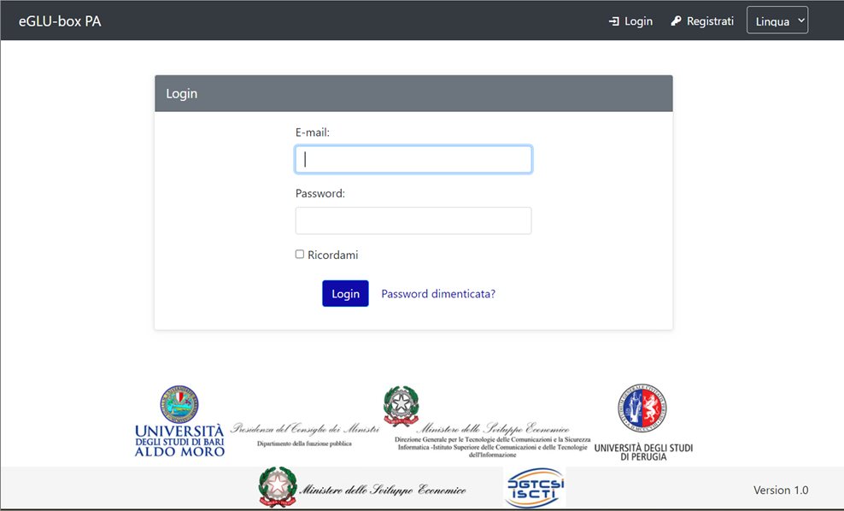Enable the Ricordami checkbox
Screen dimensions: 844x511
click(300, 255)
